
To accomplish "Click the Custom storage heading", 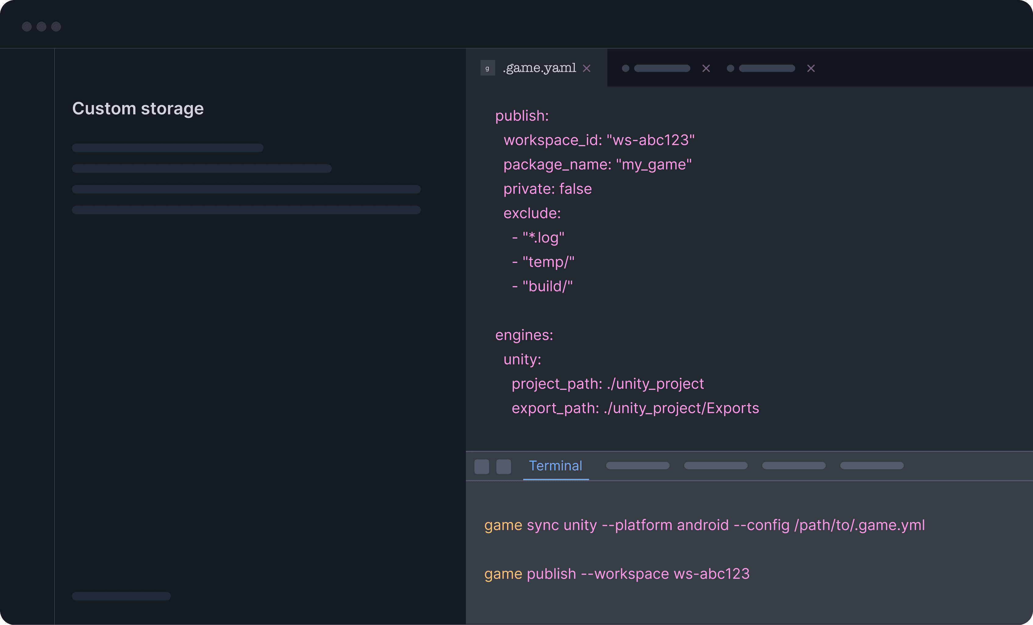I will pyautogui.click(x=138, y=108).
